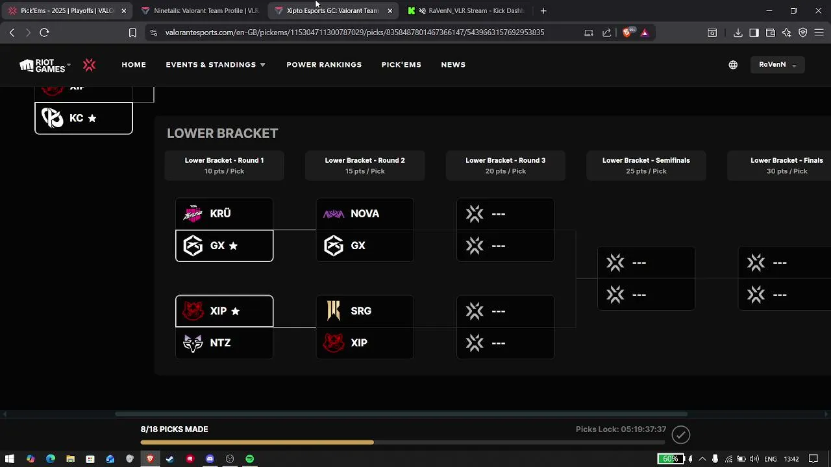The image size is (831, 467).
Task: Show hidden tray icons chevron
Action: point(702,459)
